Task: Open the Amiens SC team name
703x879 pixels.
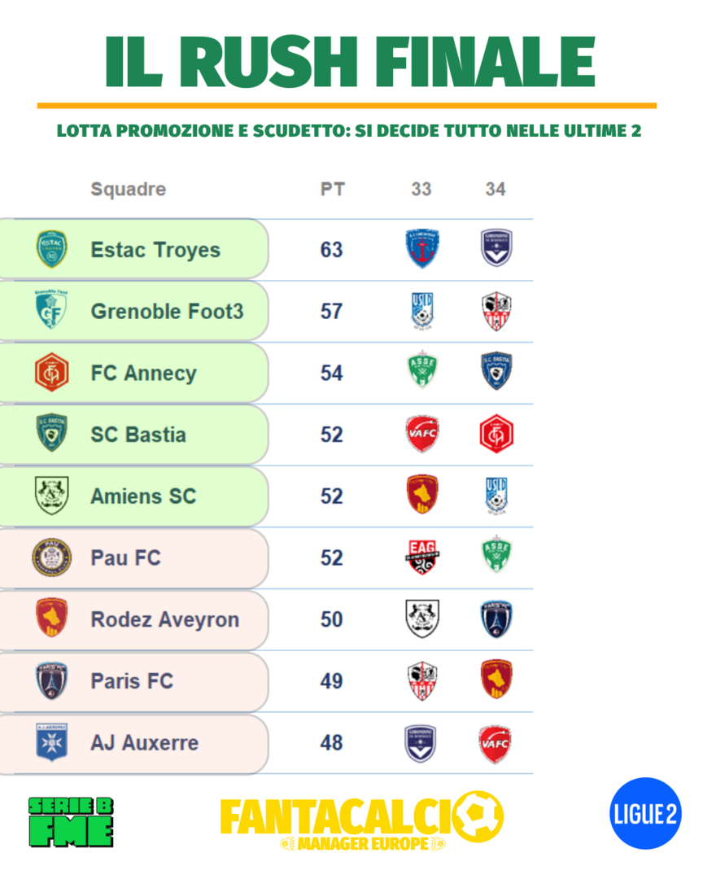Action: (143, 496)
